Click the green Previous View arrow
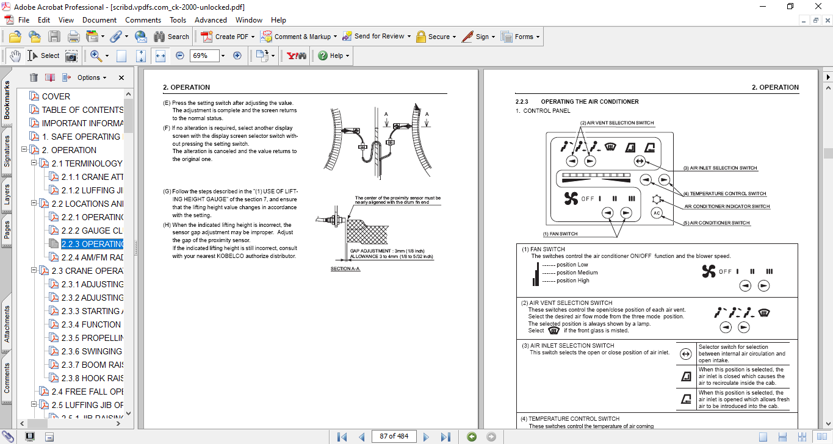 471,437
